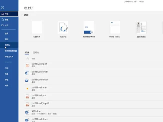Image resolution: width=163 pixels, height=122 pixels.
Task: Open the 打印 page
Action: pyautogui.click(x=9, y=68)
